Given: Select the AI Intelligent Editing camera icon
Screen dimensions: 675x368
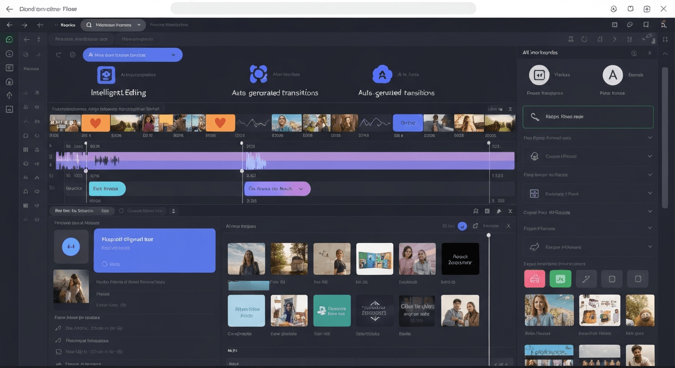Looking at the screenshot, I should click(x=106, y=74).
